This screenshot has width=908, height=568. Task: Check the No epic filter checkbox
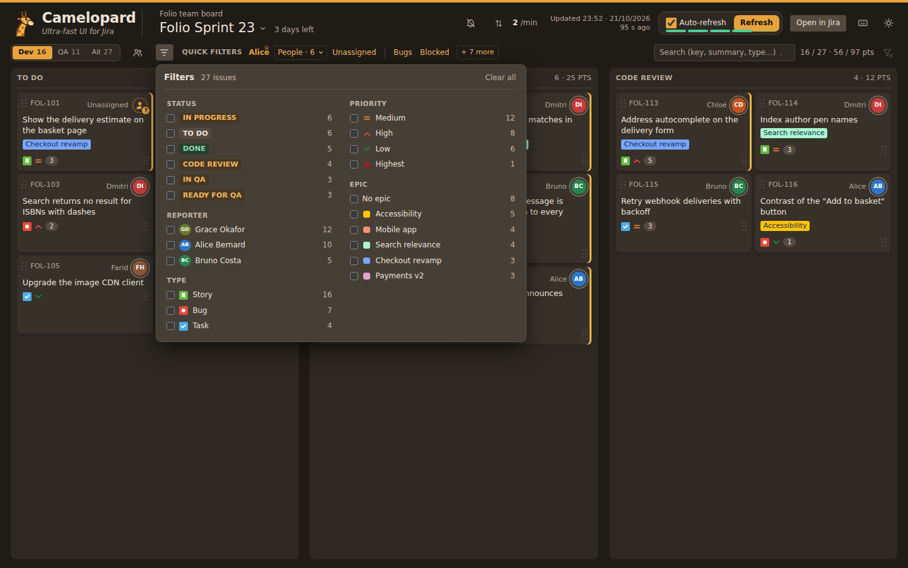click(354, 199)
